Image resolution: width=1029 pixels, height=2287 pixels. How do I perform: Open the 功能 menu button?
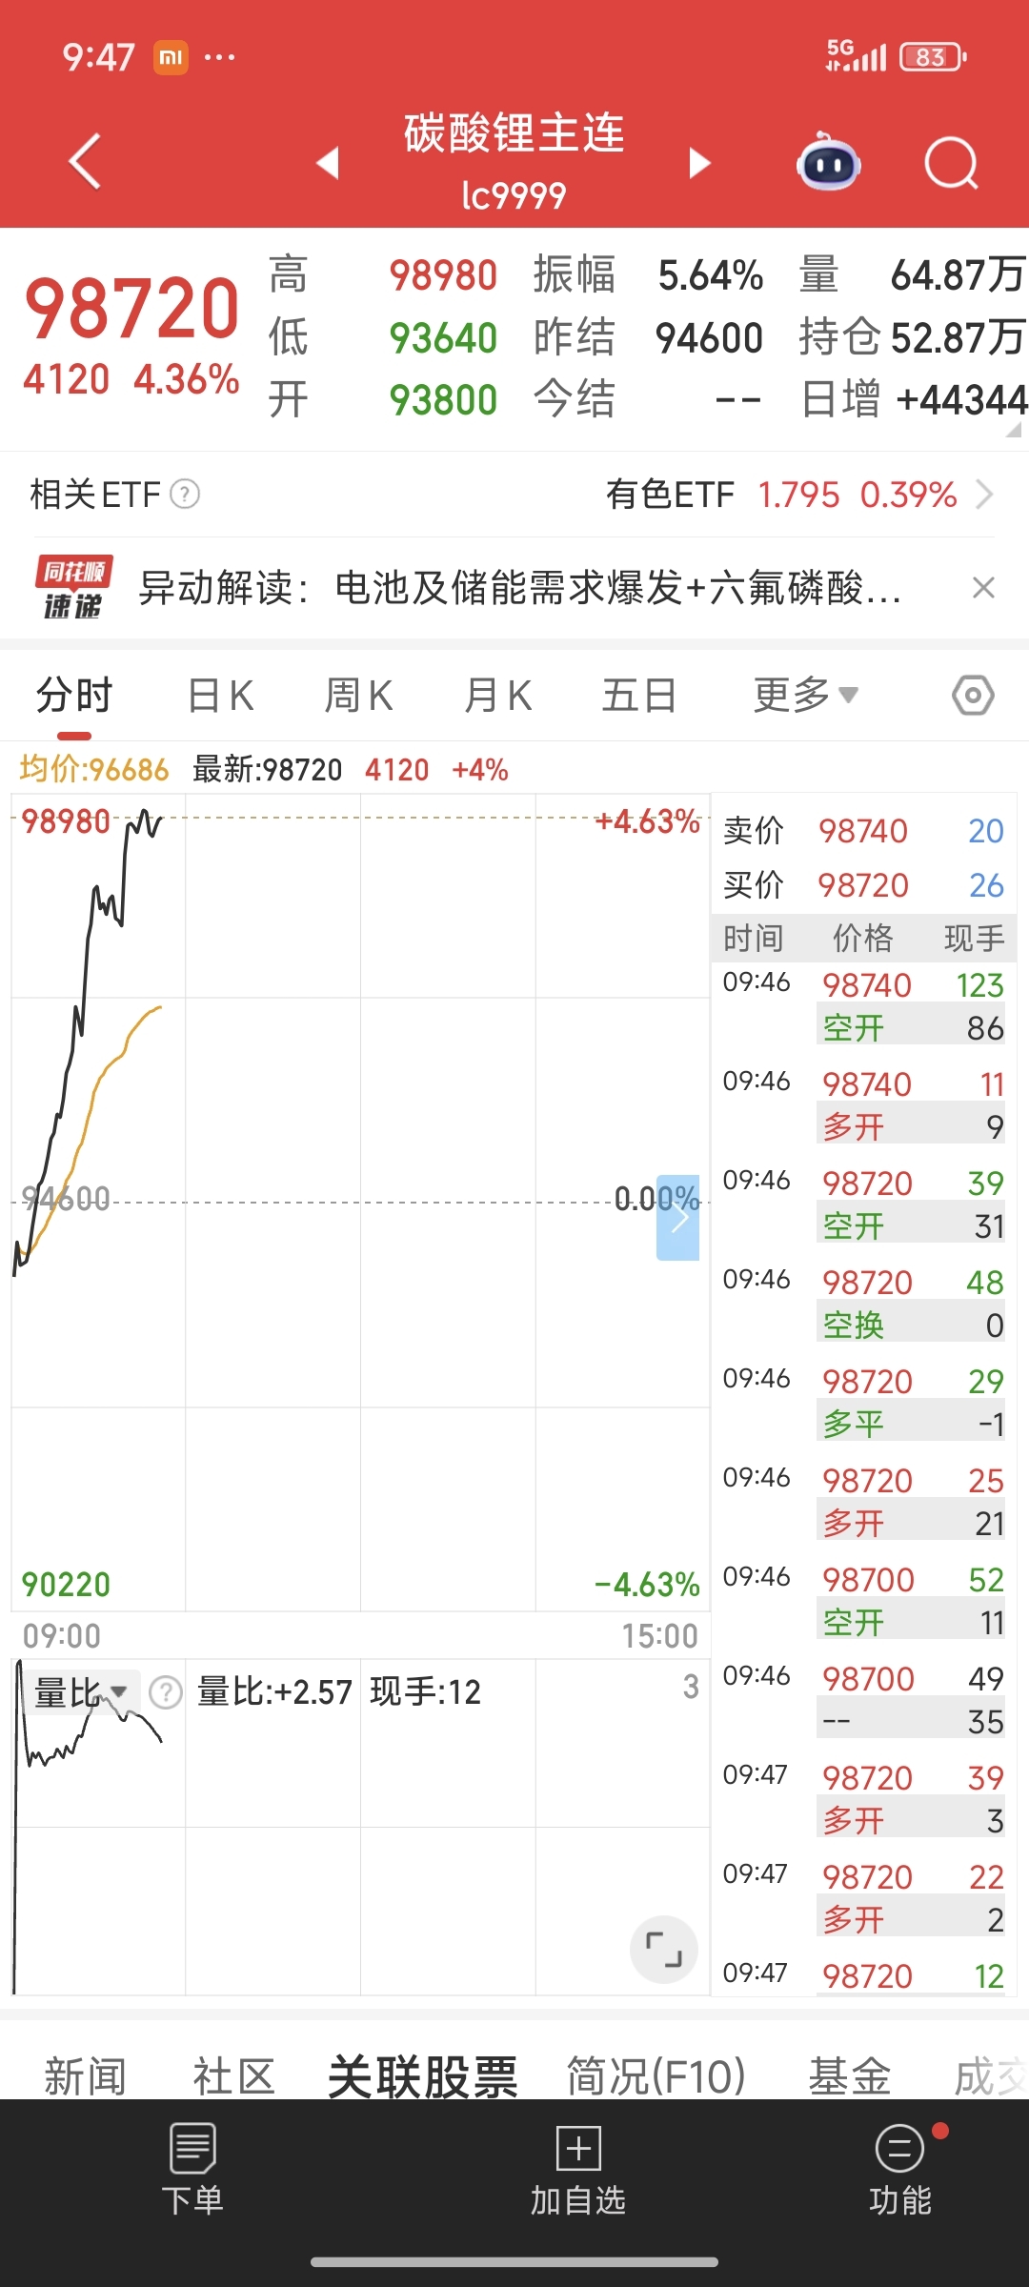[899, 2170]
